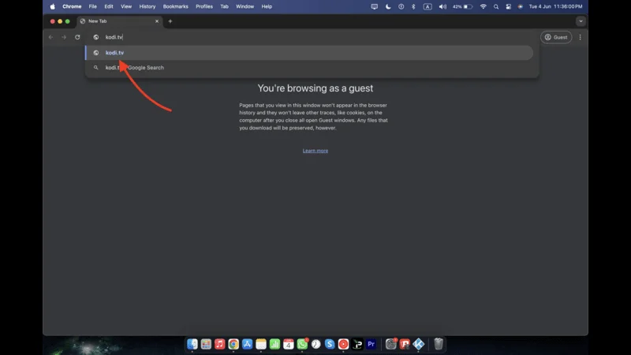Open the Edit menu
The image size is (631, 355).
pos(109,6)
